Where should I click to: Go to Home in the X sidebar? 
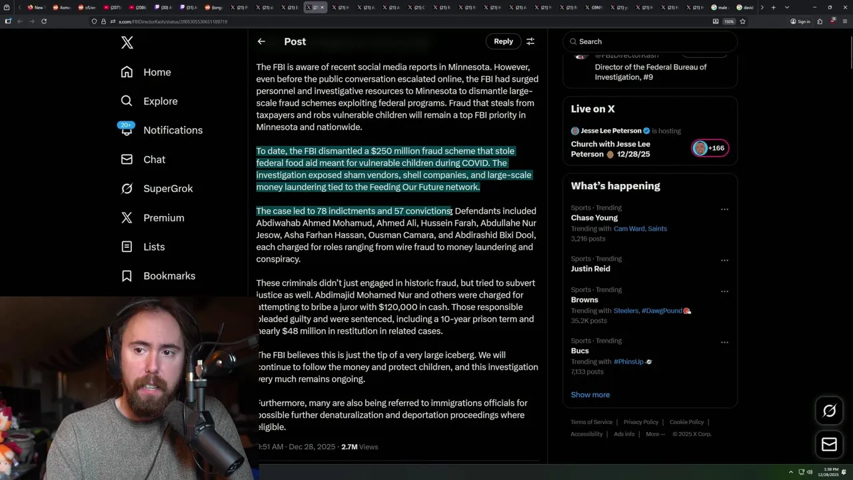point(146,72)
